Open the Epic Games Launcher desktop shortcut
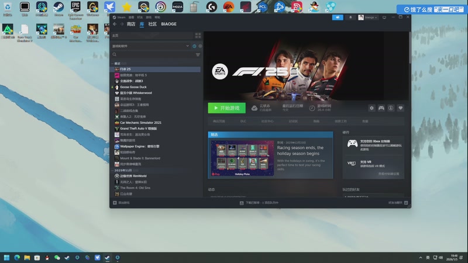 (75, 10)
